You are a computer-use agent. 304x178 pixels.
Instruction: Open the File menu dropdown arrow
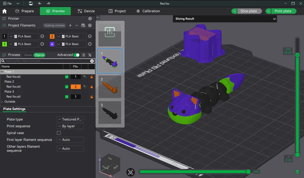click(x=18, y=3)
